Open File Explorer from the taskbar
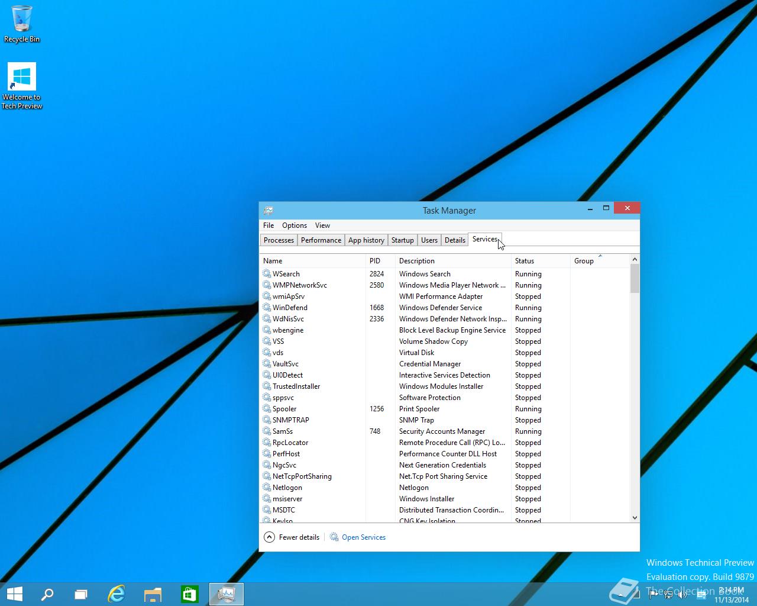 [x=153, y=594]
